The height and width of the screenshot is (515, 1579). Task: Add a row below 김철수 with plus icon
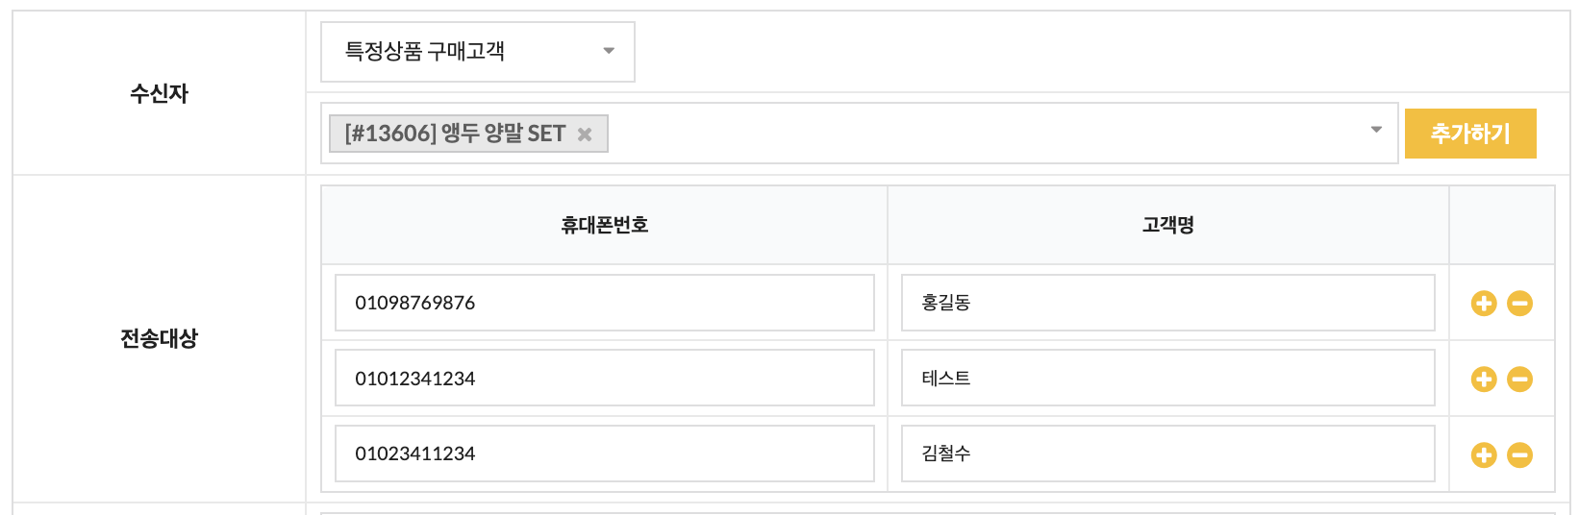click(1484, 454)
